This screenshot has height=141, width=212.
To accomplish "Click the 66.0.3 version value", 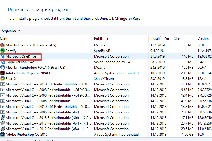I will tap(202, 45).
